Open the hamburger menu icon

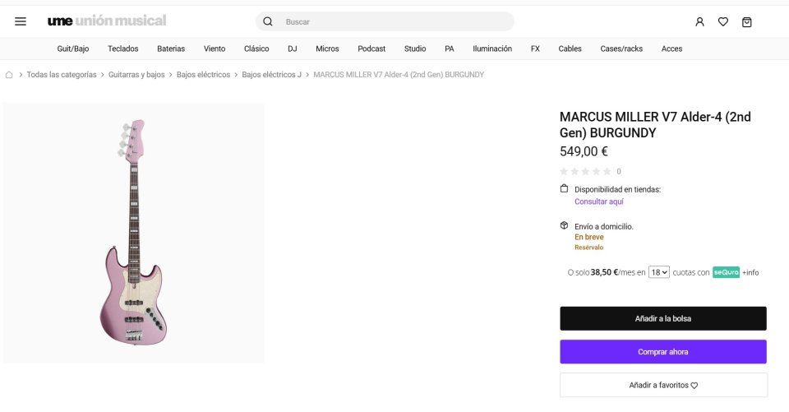(21, 21)
